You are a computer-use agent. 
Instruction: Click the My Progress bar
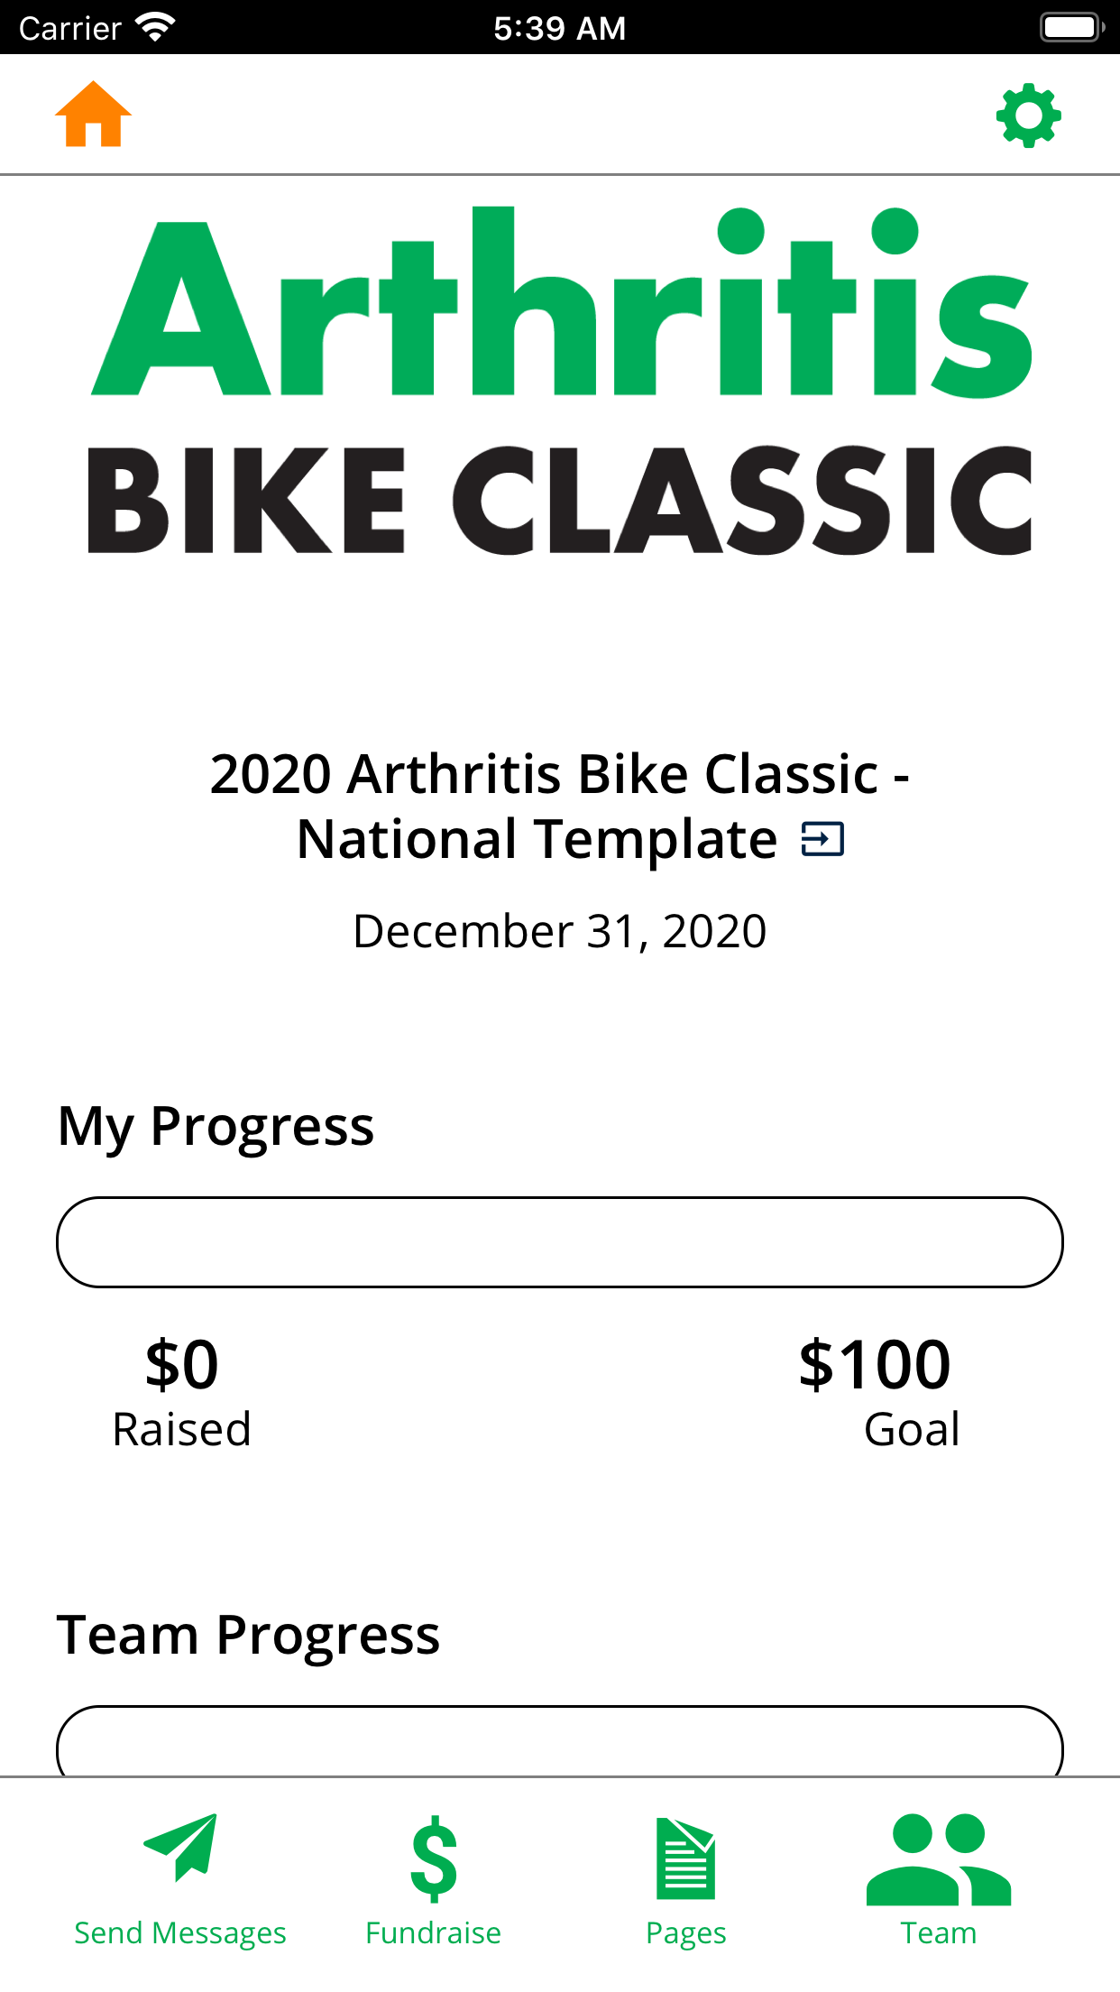click(559, 1242)
